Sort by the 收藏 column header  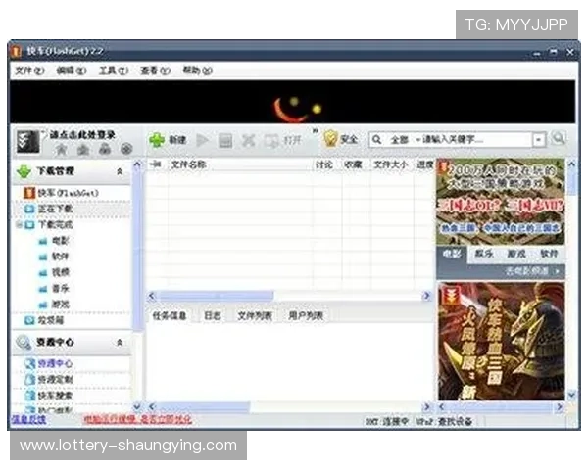pos(353,164)
